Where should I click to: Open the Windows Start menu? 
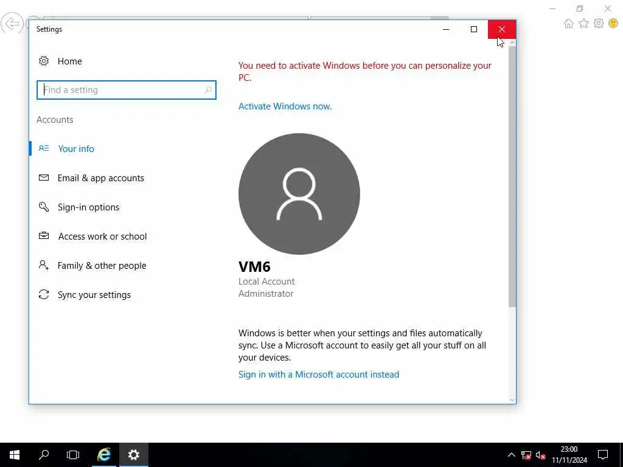pyautogui.click(x=15, y=455)
